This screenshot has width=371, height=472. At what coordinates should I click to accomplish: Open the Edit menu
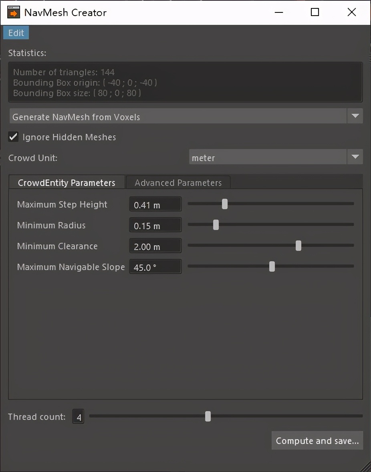click(x=16, y=33)
